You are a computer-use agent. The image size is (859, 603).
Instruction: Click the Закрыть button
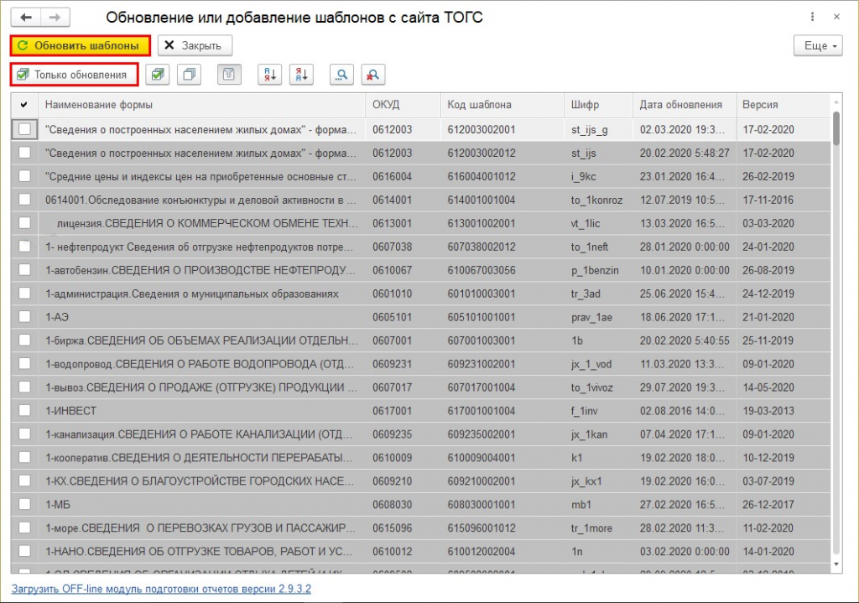195,45
